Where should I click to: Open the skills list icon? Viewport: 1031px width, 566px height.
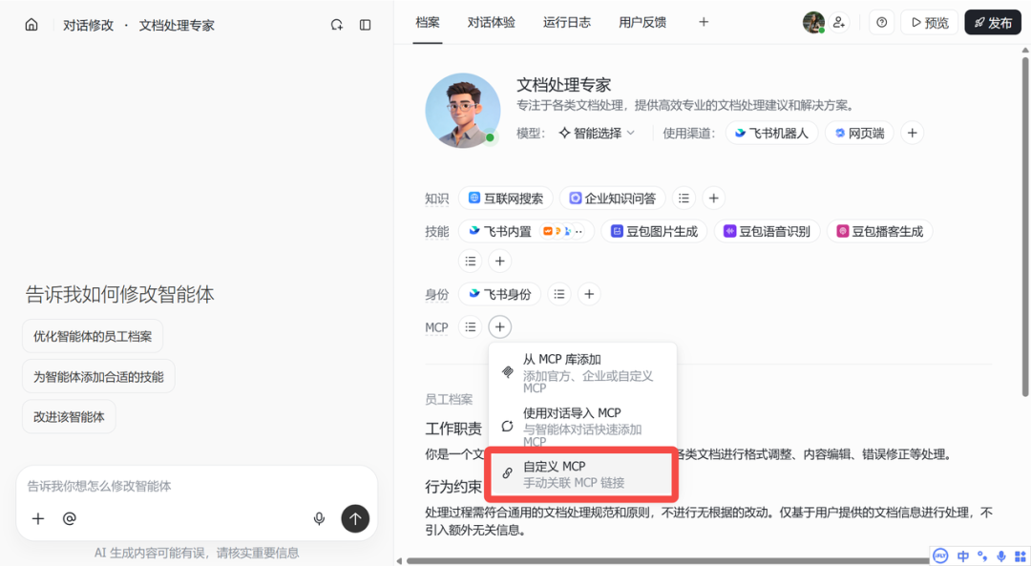point(470,261)
